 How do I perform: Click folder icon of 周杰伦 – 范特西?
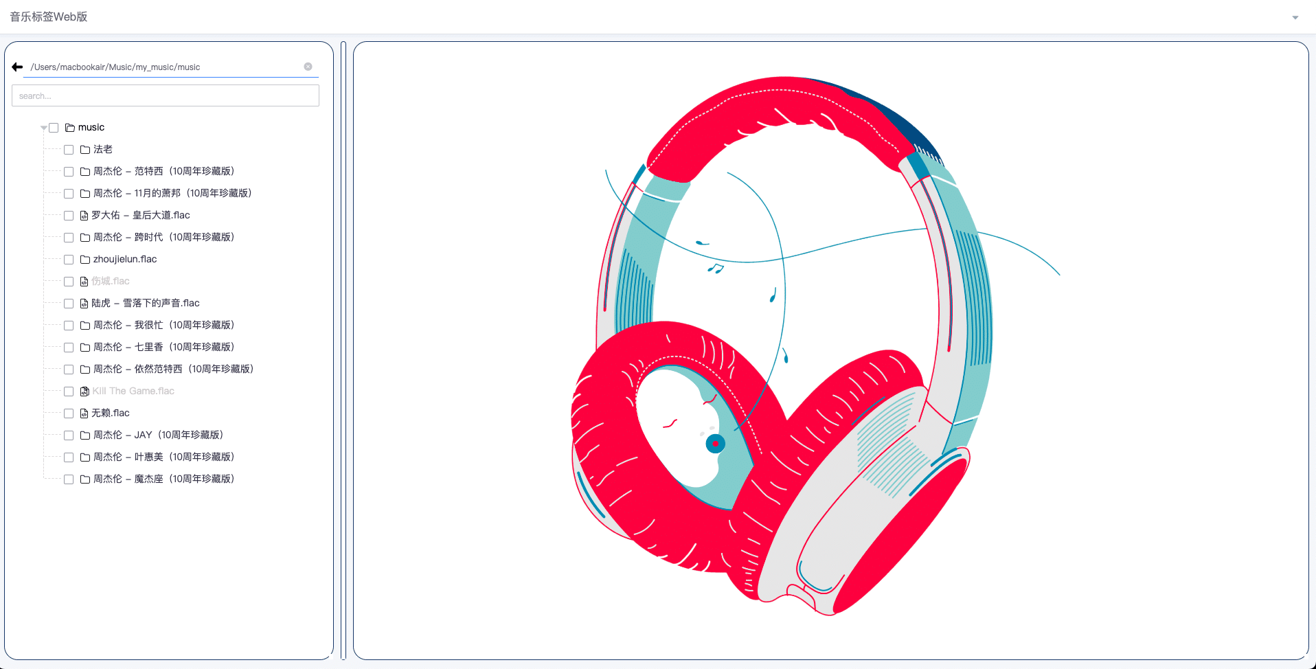pyautogui.click(x=85, y=171)
